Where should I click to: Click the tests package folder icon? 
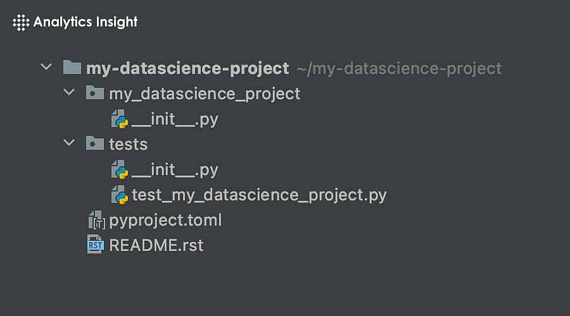94,144
